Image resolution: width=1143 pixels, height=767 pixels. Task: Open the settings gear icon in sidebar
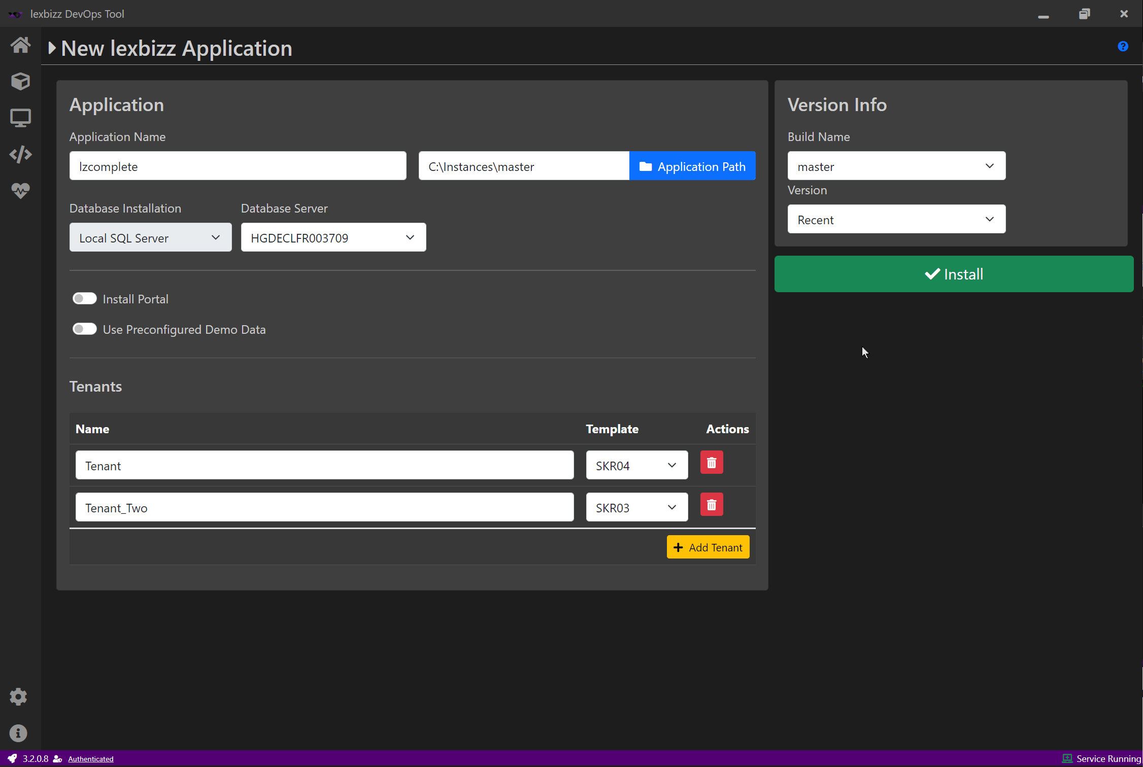pyautogui.click(x=18, y=696)
